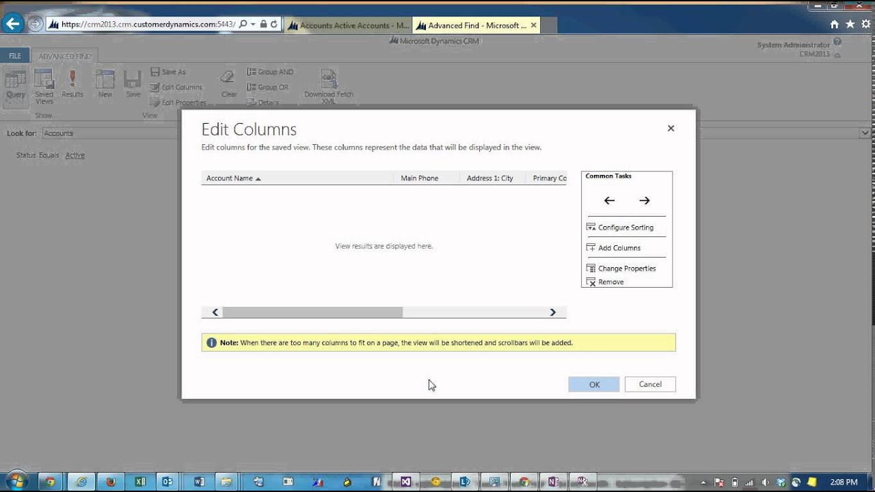This screenshot has height=492, width=875.
Task: Open browser Favorites star
Action: (850, 24)
